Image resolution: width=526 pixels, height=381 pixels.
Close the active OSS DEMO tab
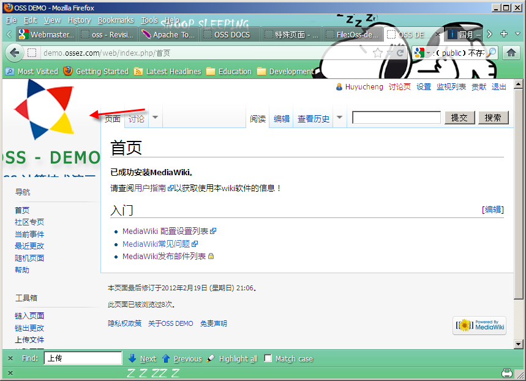click(x=438, y=34)
